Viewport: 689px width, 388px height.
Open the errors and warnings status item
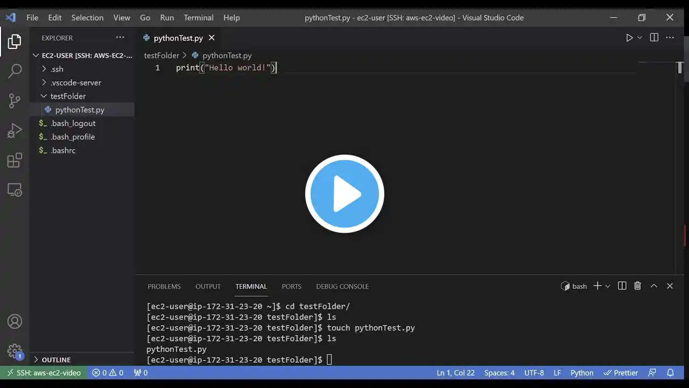pos(108,372)
